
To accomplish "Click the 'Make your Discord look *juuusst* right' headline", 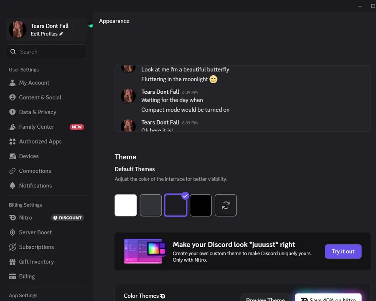I will point(234,244).
